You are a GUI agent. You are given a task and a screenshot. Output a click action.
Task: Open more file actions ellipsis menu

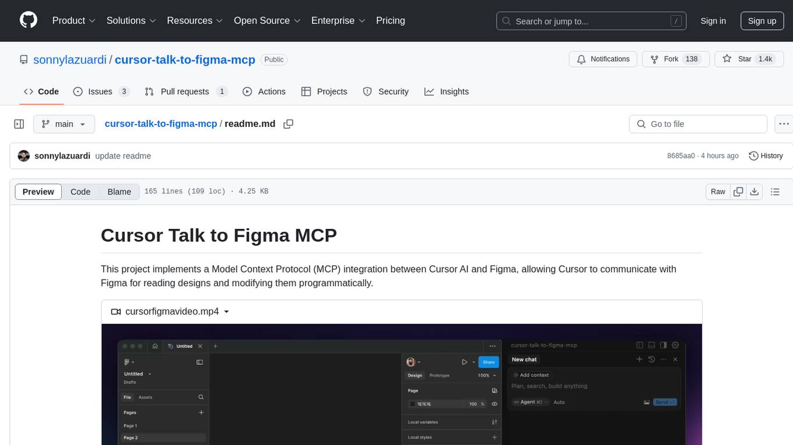[x=784, y=124]
